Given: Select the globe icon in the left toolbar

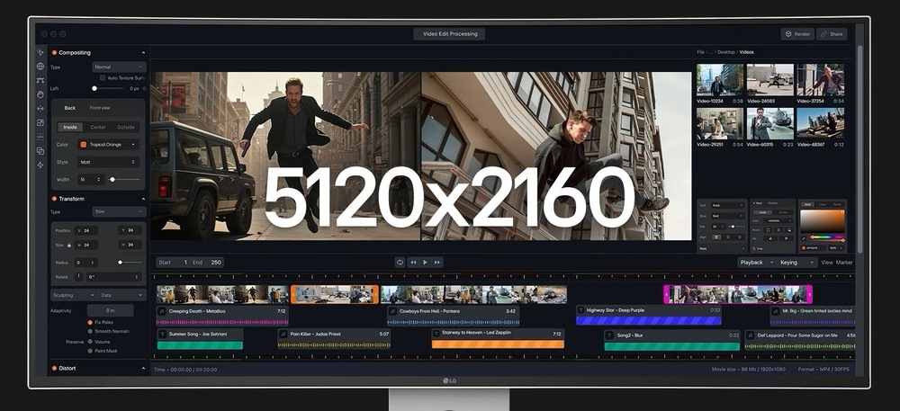Looking at the screenshot, I should [x=40, y=67].
